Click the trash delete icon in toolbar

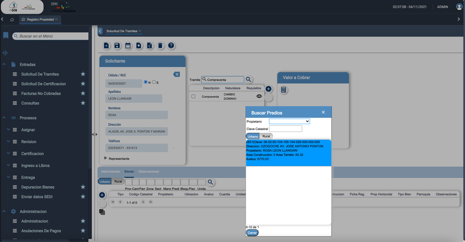click(x=160, y=46)
